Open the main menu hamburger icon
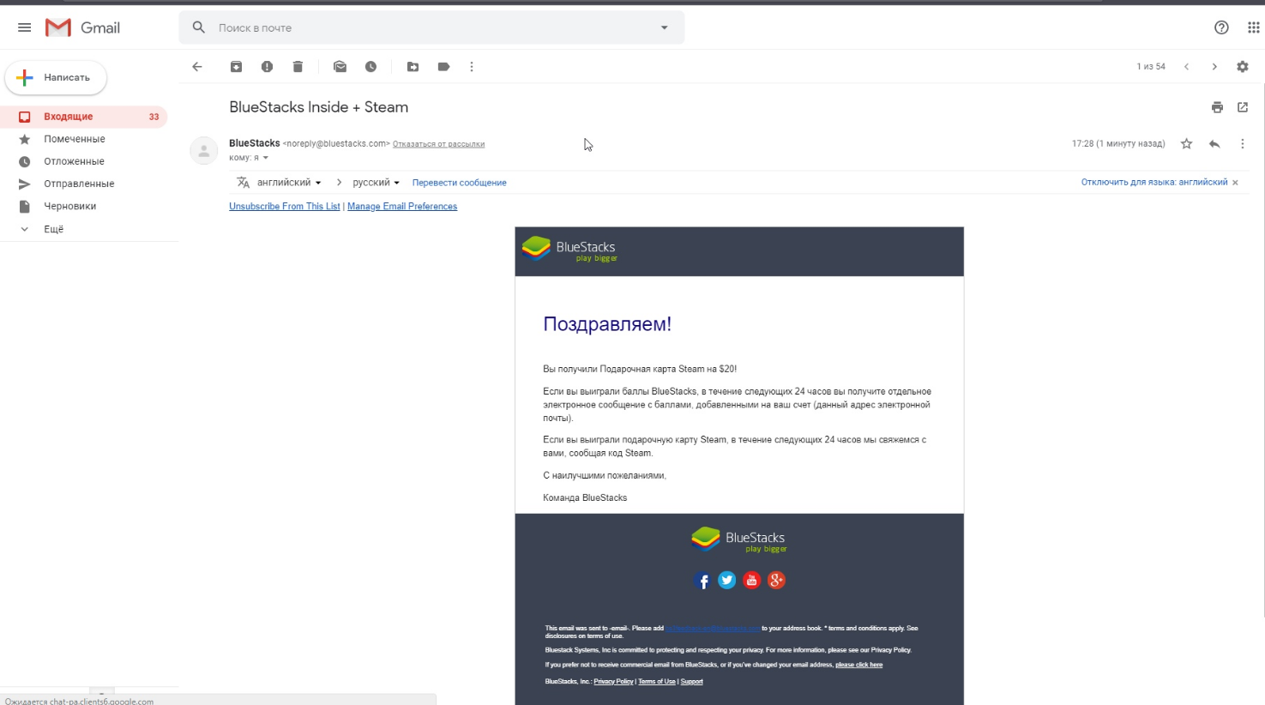The height and width of the screenshot is (705, 1265). click(x=24, y=27)
